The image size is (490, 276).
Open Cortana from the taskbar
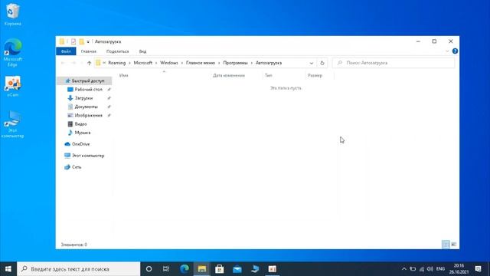tap(149, 269)
